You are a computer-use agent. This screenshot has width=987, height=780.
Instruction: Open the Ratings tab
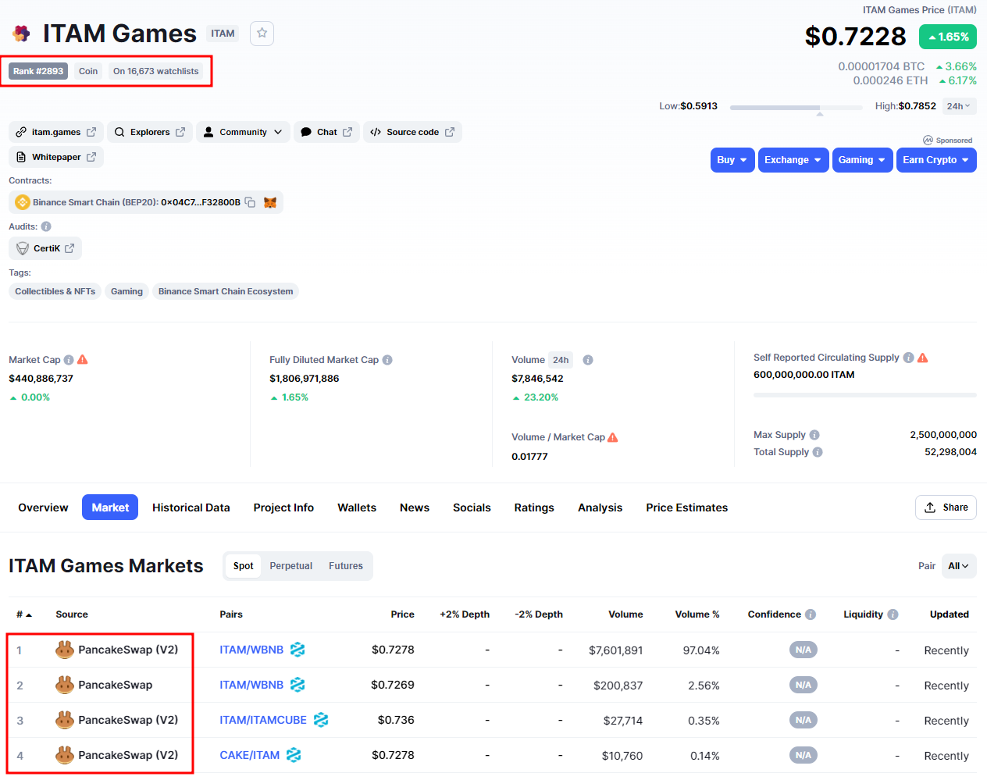point(534,508)
